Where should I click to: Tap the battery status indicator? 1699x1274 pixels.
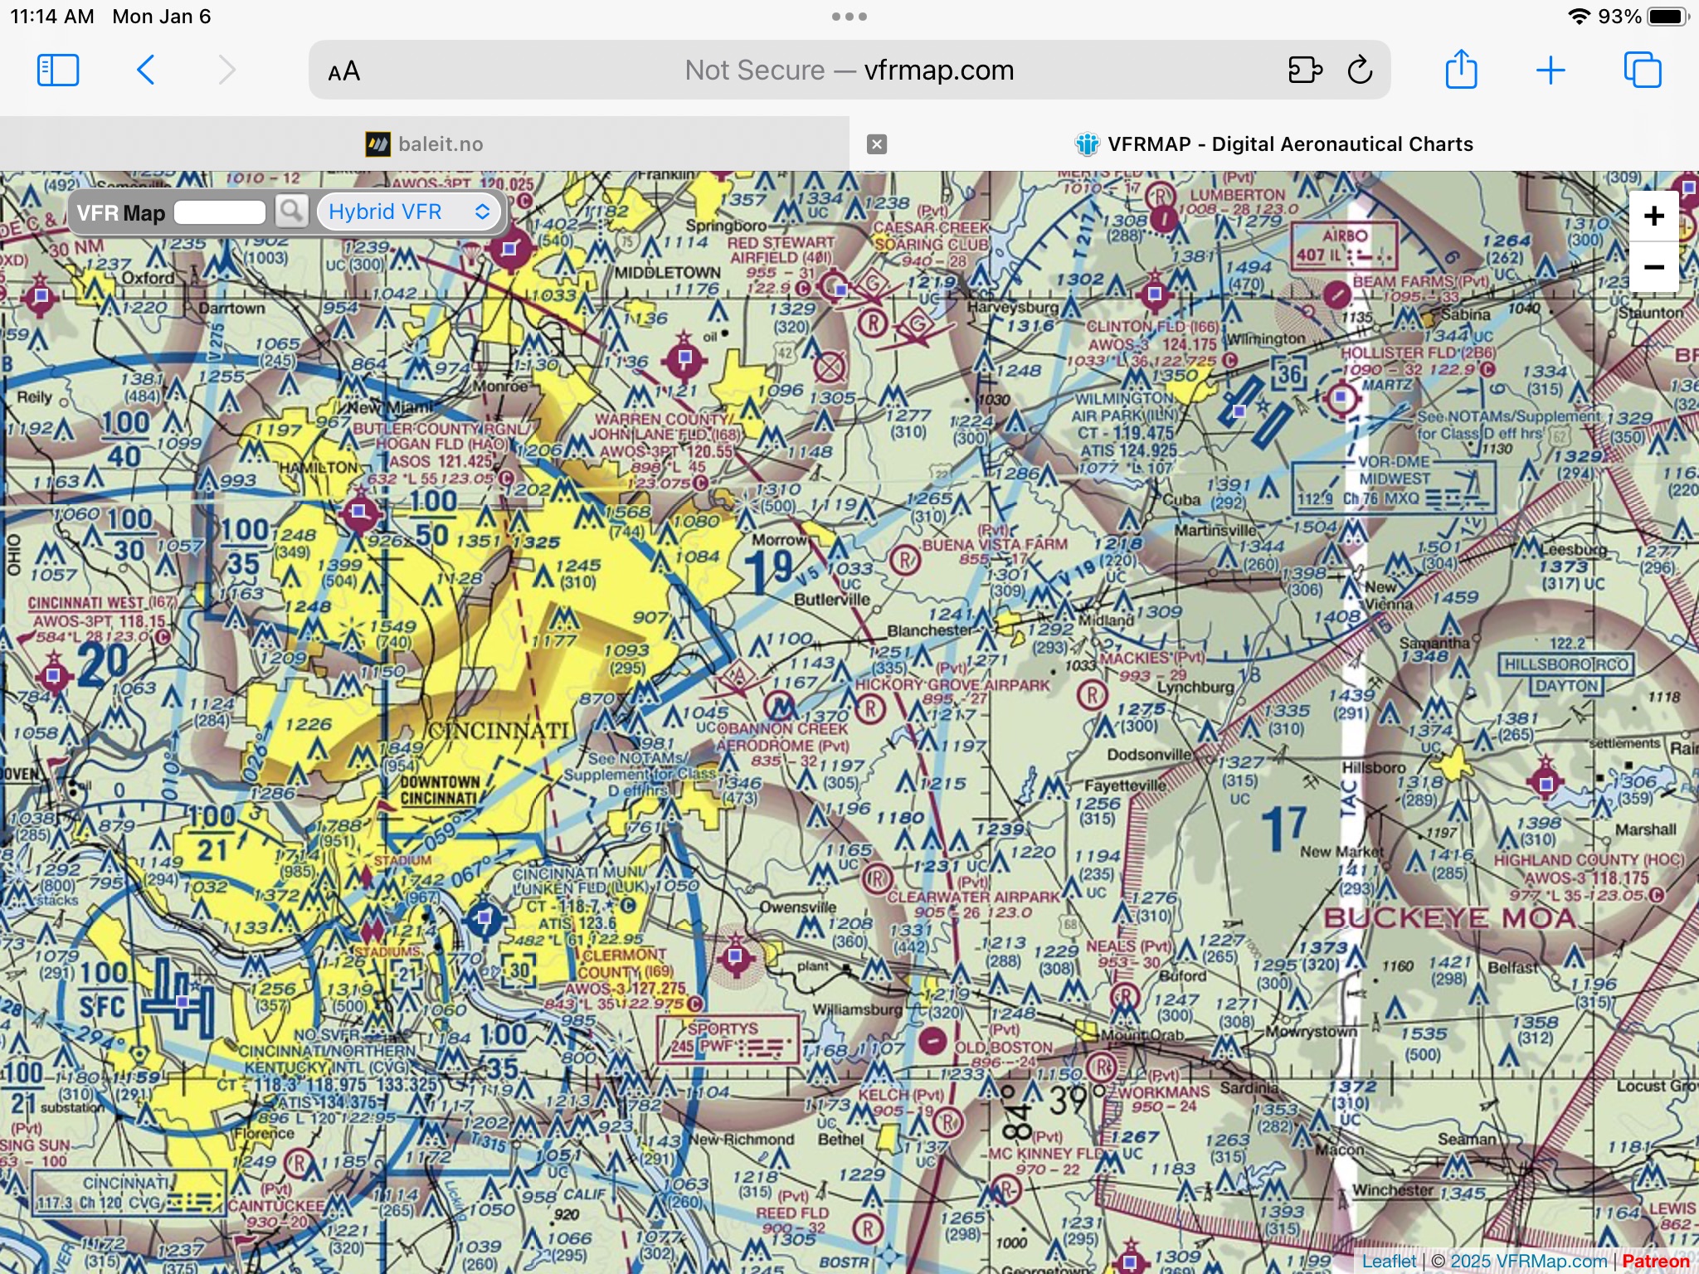(x=1668, y=17)
